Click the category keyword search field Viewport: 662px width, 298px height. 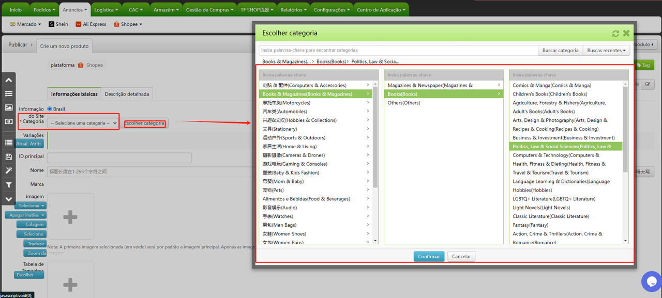tap(398, 51)
